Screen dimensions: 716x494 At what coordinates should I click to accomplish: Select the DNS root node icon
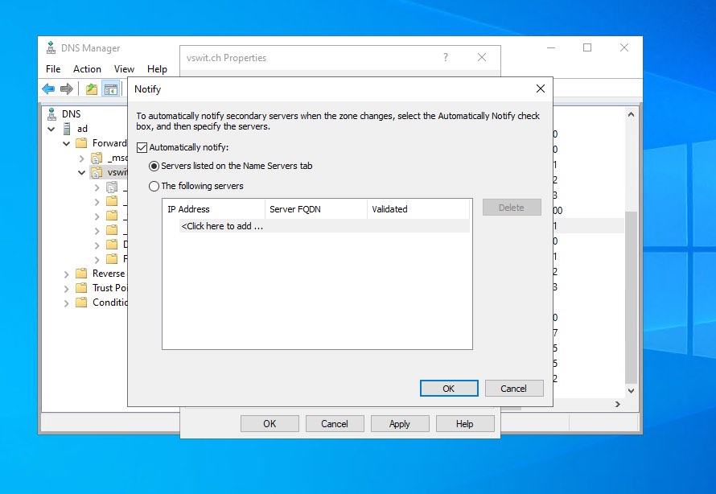(51, 114)
